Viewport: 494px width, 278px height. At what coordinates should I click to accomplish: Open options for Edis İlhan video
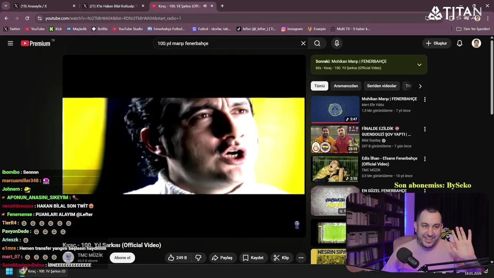425,159
